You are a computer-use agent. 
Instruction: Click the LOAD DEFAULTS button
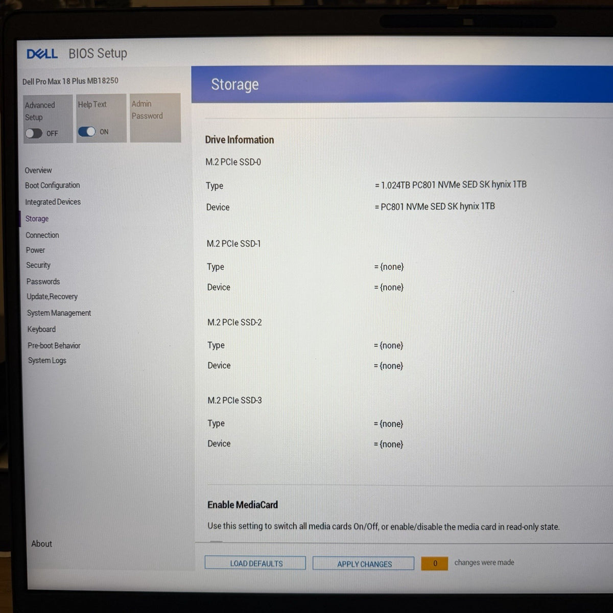tap(255, 563)
